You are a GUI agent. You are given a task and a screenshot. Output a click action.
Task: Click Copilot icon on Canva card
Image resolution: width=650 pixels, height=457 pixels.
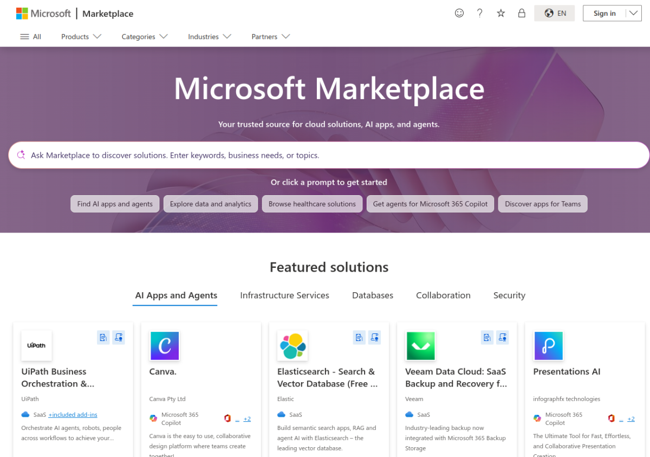click(x=153, y=418)
